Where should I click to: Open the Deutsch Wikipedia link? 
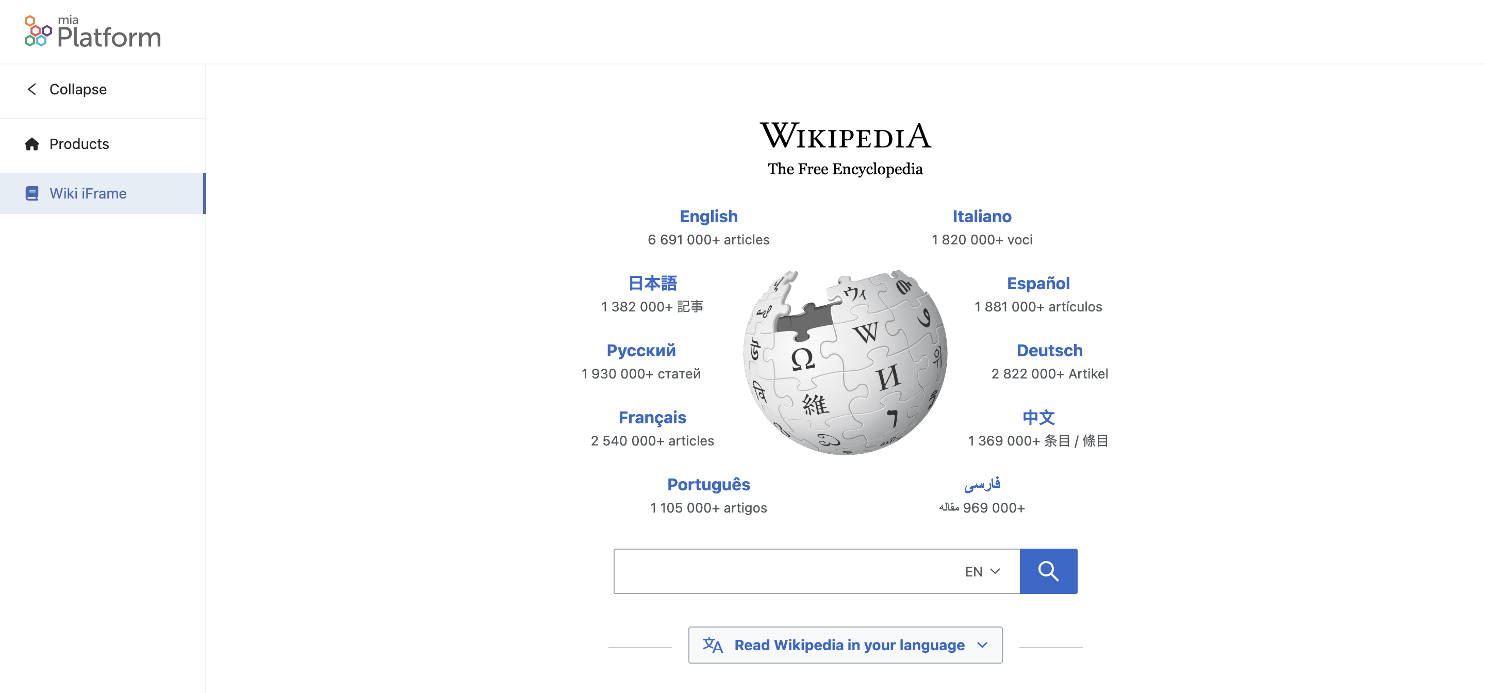click(x=1050, y=350)
